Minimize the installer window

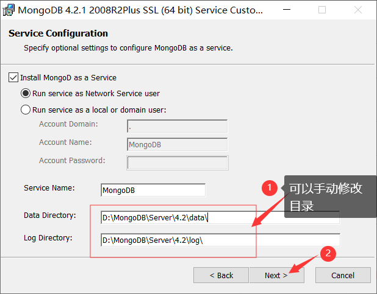287,10
